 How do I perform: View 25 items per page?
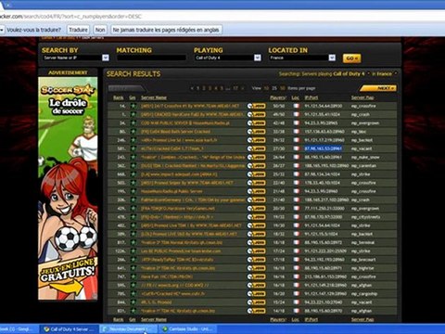274,88
